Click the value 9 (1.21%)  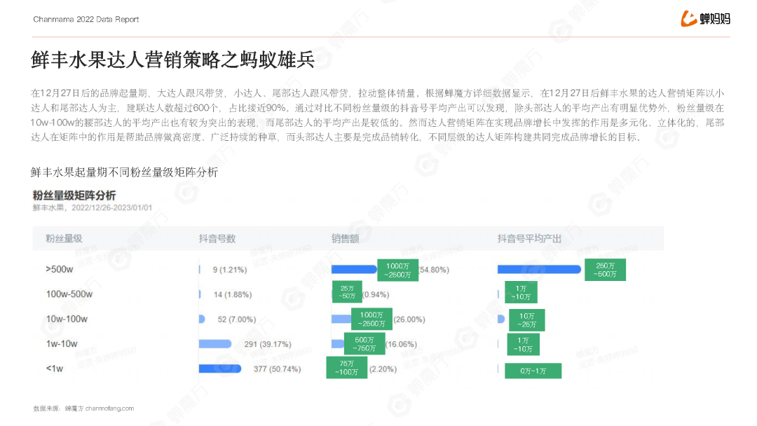(x=230, y=270)
